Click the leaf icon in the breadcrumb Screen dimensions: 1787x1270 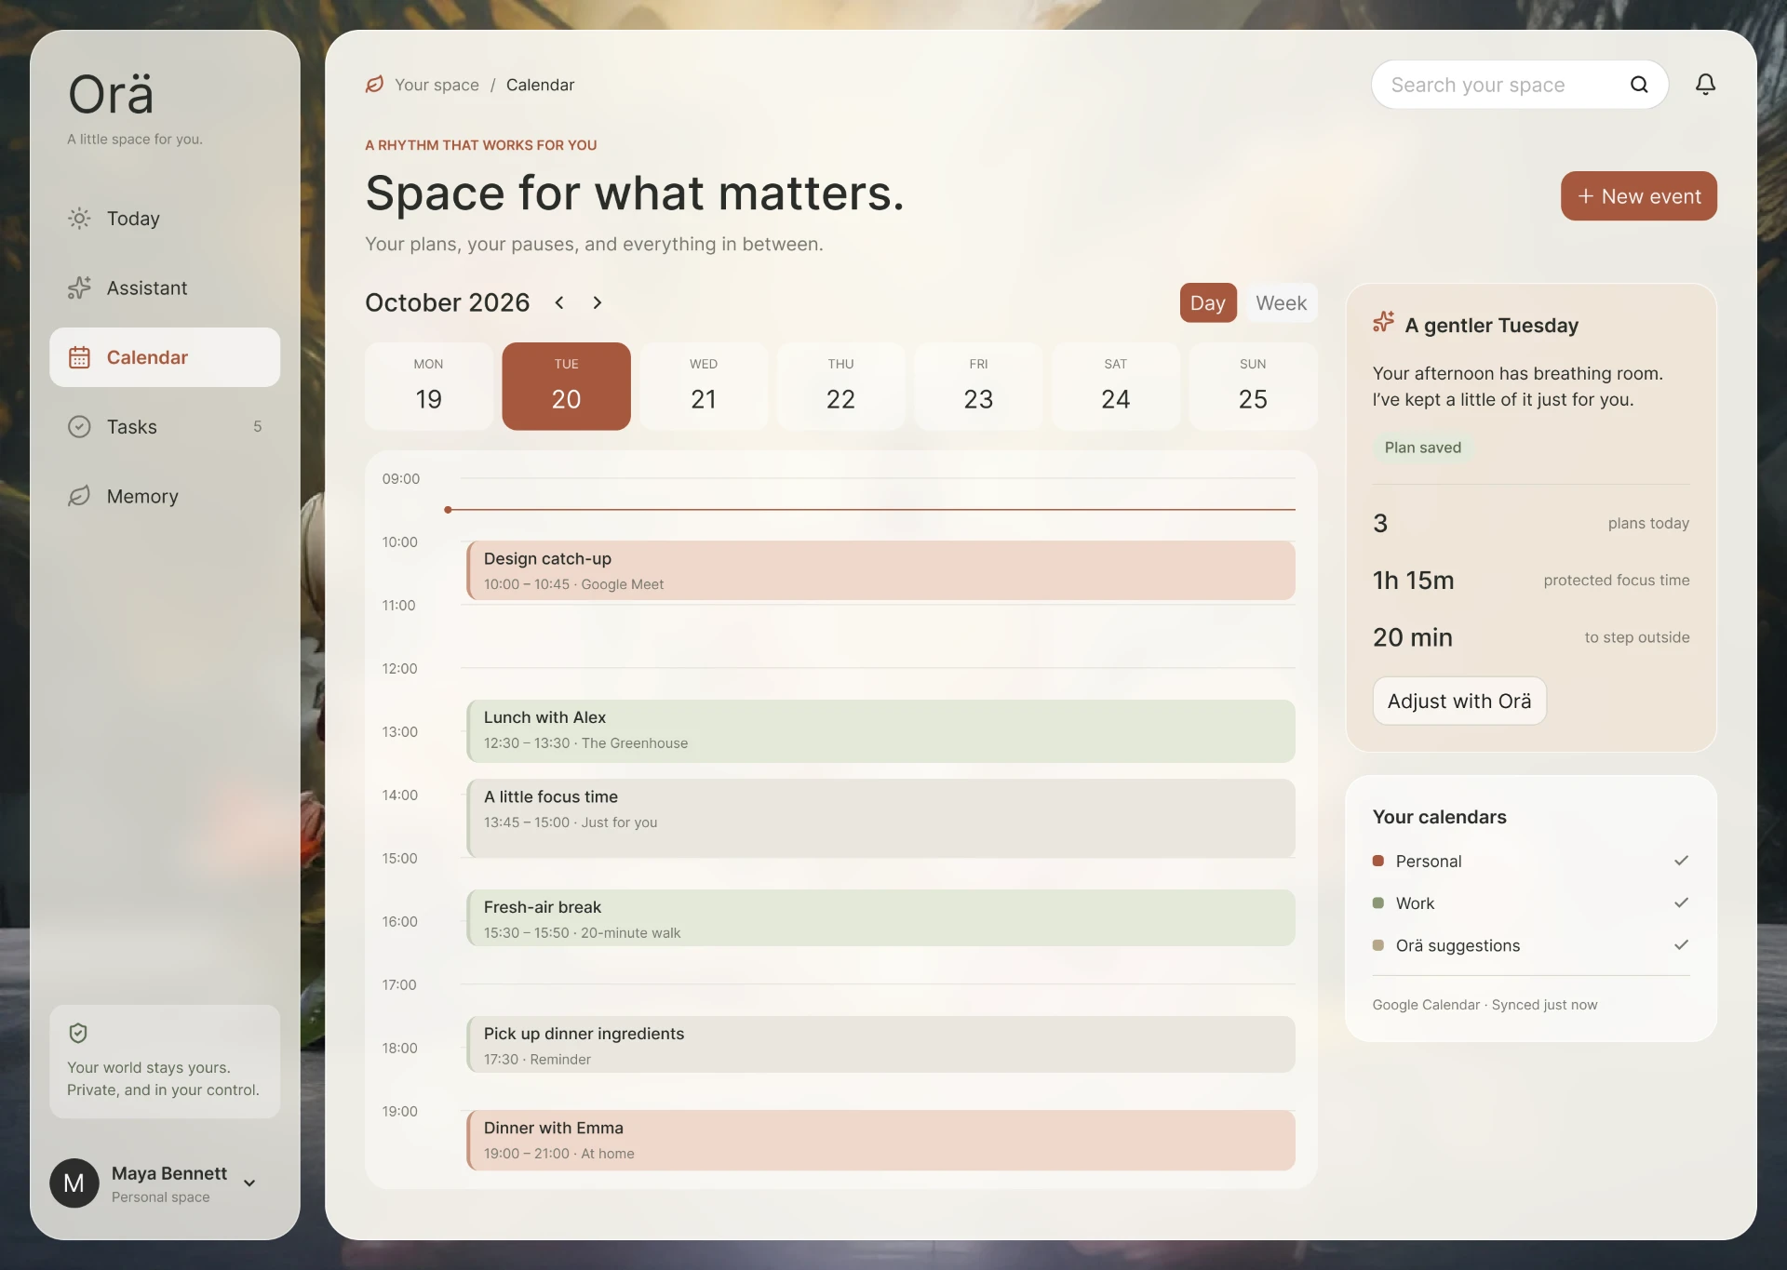point(374,85)
